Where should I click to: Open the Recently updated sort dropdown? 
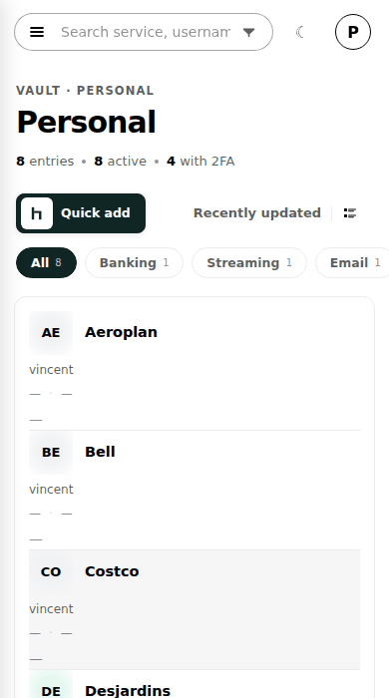pos(256,213)
